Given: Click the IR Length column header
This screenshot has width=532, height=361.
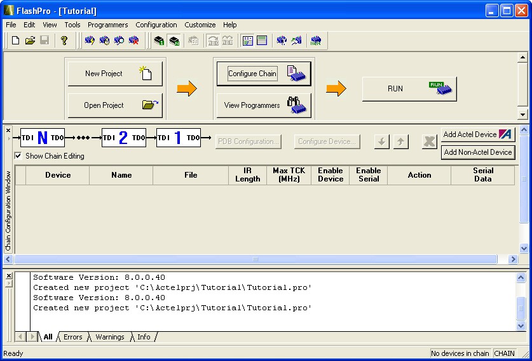Looking at the screenshot, I should pos(248,175).
